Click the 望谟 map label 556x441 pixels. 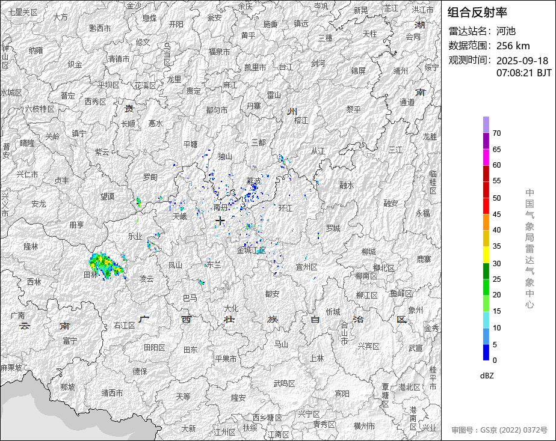(107, 196)
